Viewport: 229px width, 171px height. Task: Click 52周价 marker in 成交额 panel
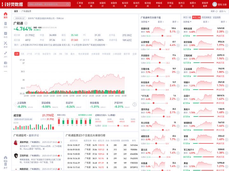click(118, 126)
